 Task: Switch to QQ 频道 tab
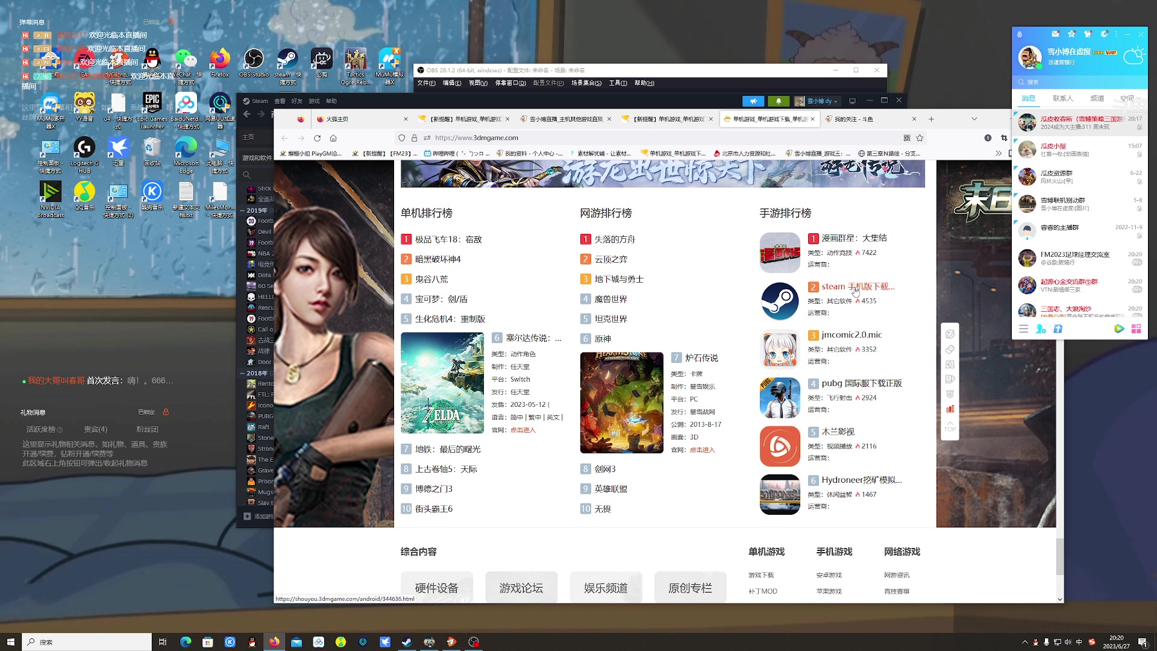coord(1097,98)
